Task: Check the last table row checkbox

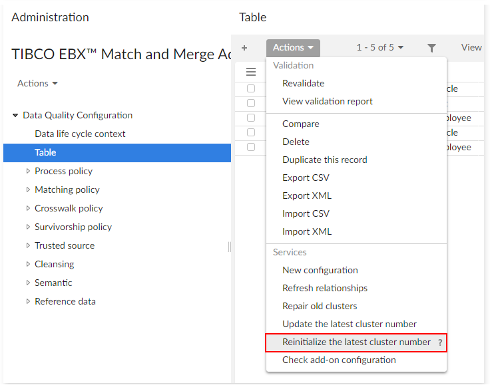Action: pyautogui.click(x=251, y=147)
